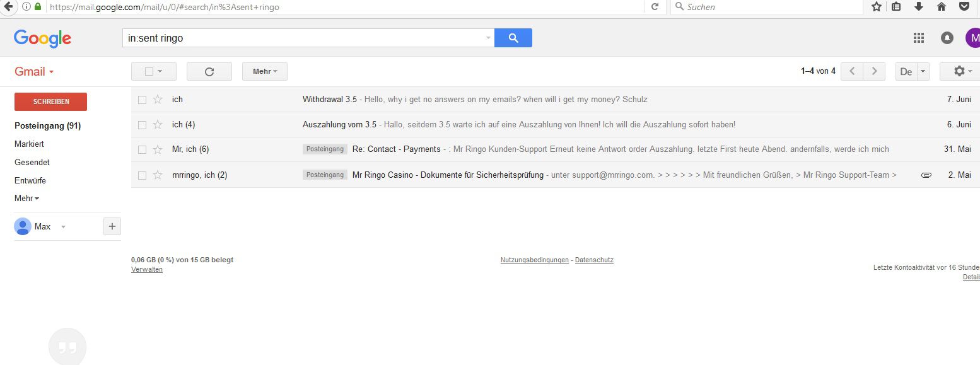
Task: Star the Re: Contact - Payments email
Action: tap(158, 149)
